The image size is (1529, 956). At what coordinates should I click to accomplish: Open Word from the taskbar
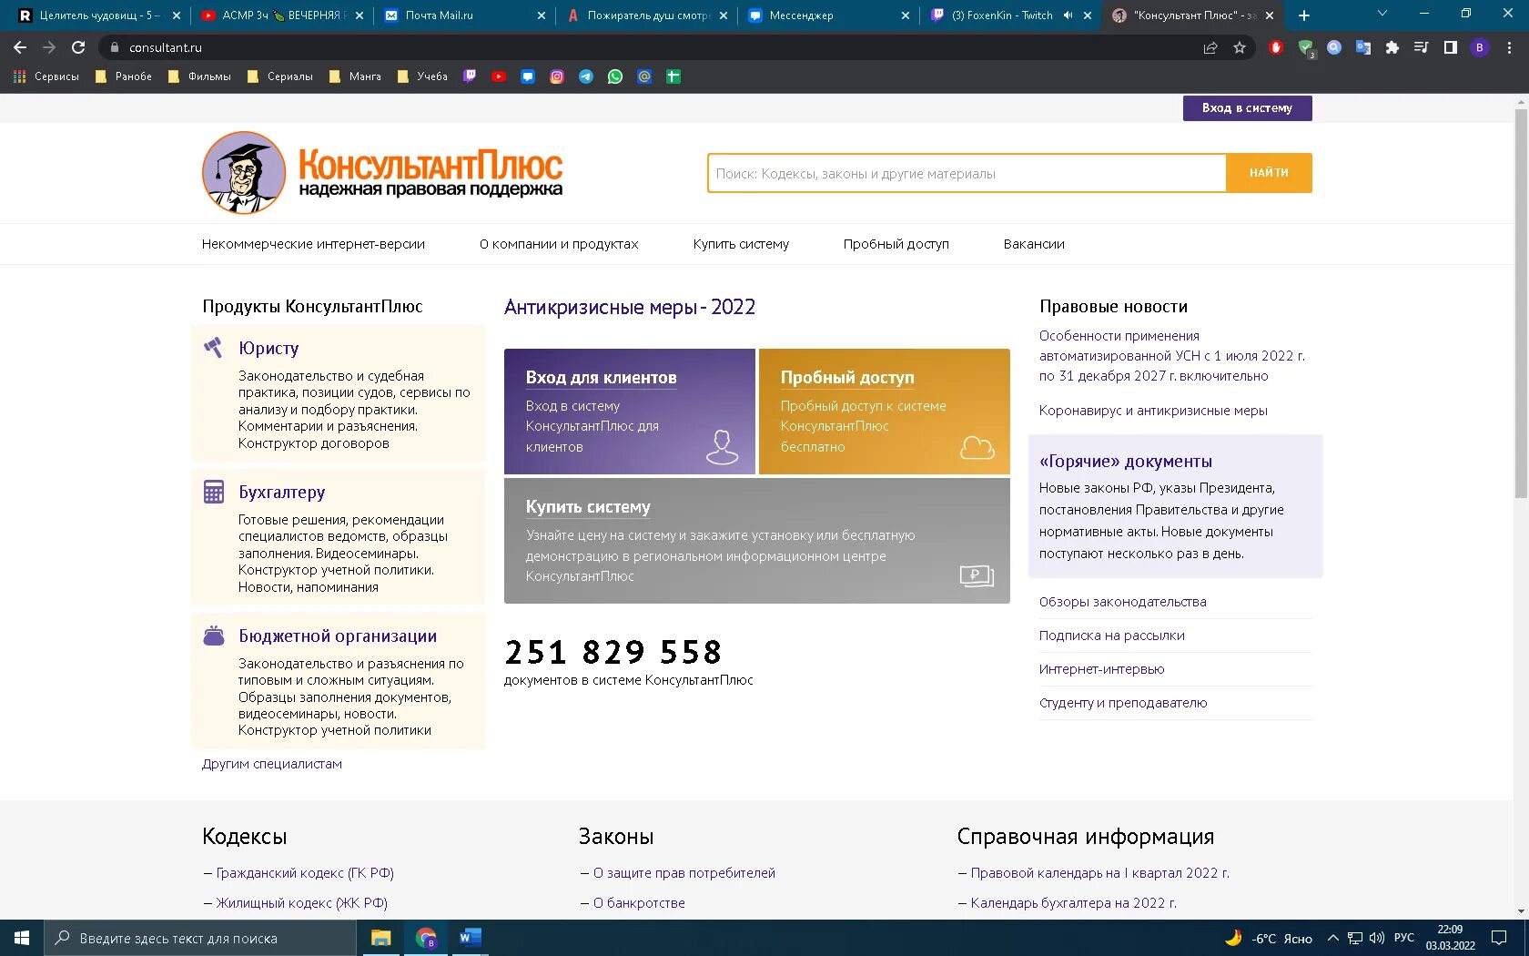(x=470, y=938)
